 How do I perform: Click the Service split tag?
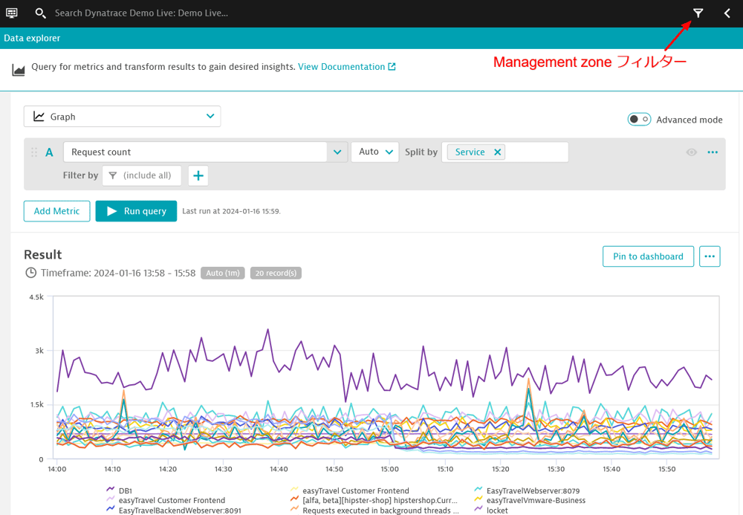click(476, 152)
